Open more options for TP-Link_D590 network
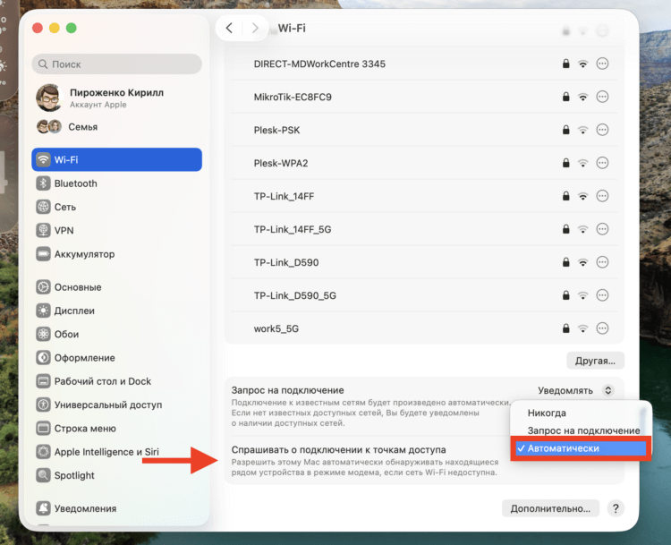Viewport: 671px width, 545px height. pyautogui.click(x=602, y=262)
